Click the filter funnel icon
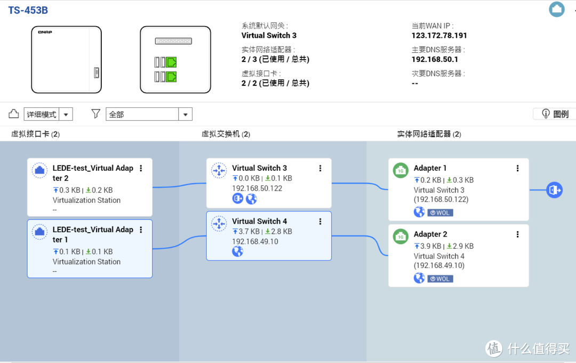The height and width of the screenshot is (363, 576). pyautogui.click(x=95, y=114)
